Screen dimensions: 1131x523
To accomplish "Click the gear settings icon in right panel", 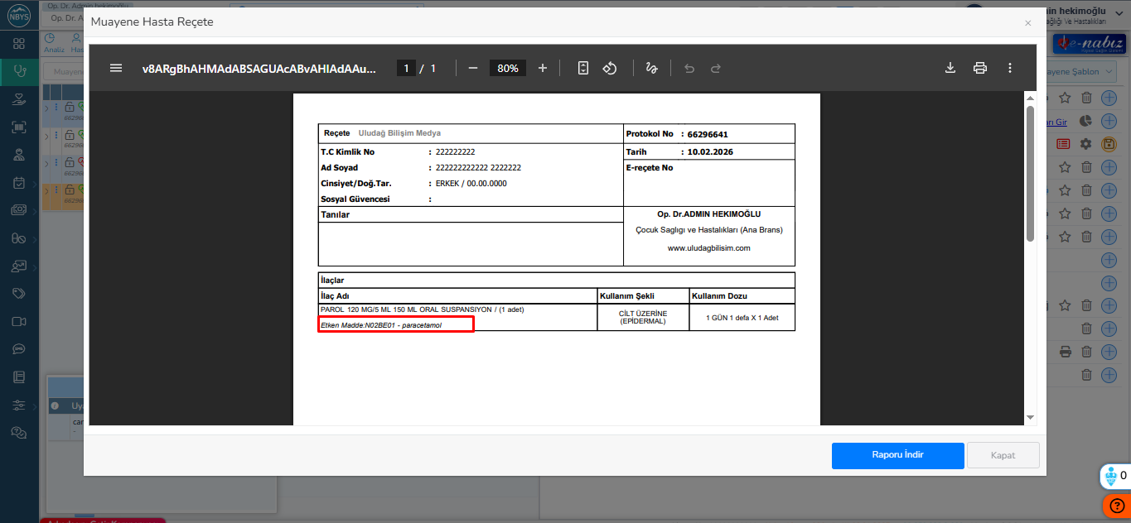I will click(1086, 144).
